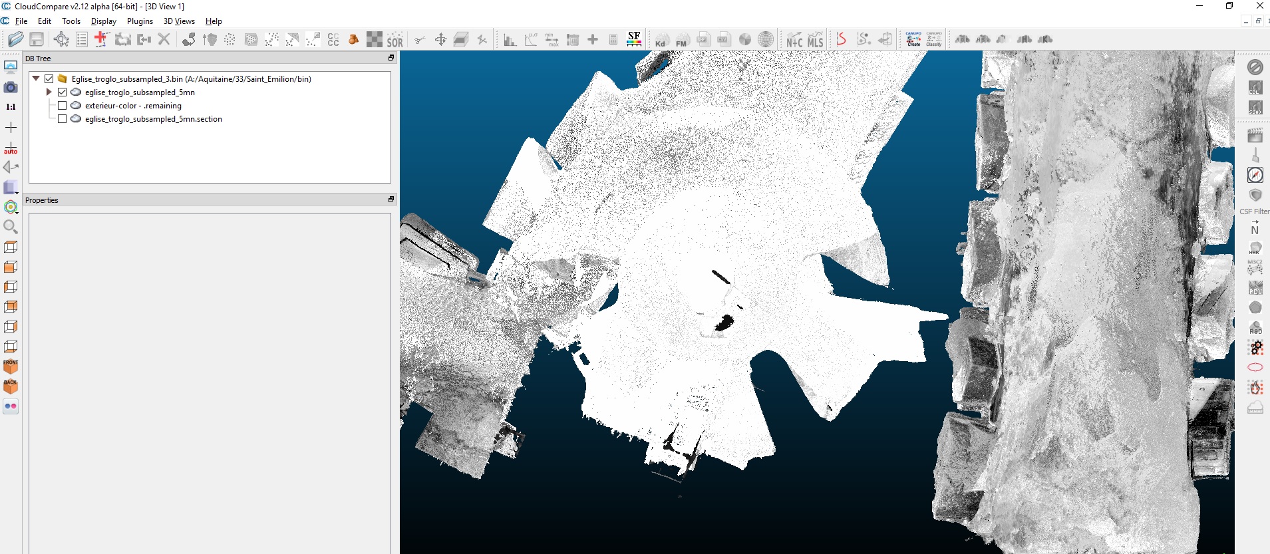1270x554 pixels.
Task: Delete selected entity with X icon
Action: click(164, 39)
